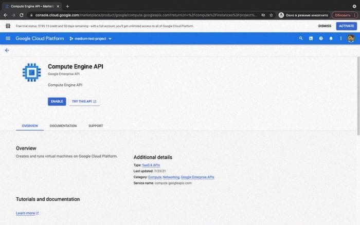360x225 pixels.
Task: Open the user account avatar
Action: pyautogui.click(x=351, y=39)
